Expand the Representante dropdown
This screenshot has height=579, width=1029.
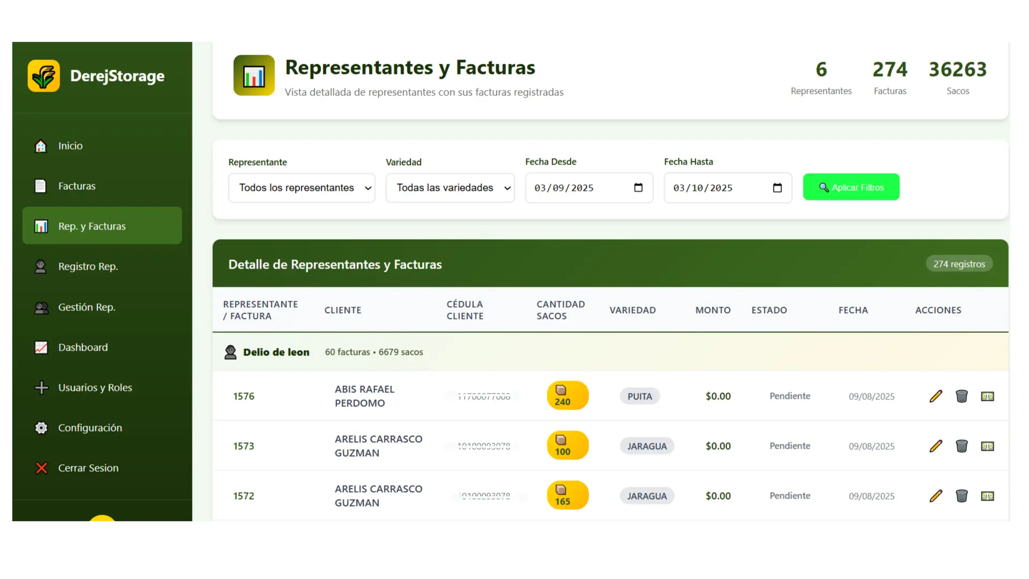pos(301,188)
